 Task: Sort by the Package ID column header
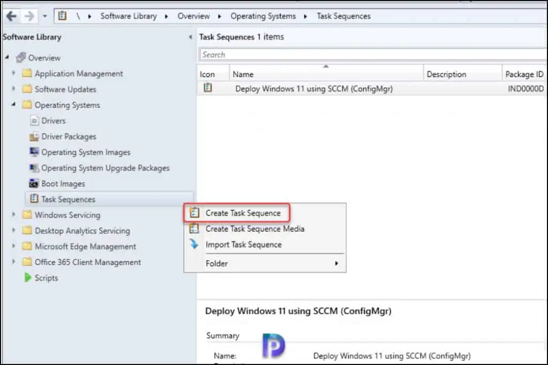[524, 74]
